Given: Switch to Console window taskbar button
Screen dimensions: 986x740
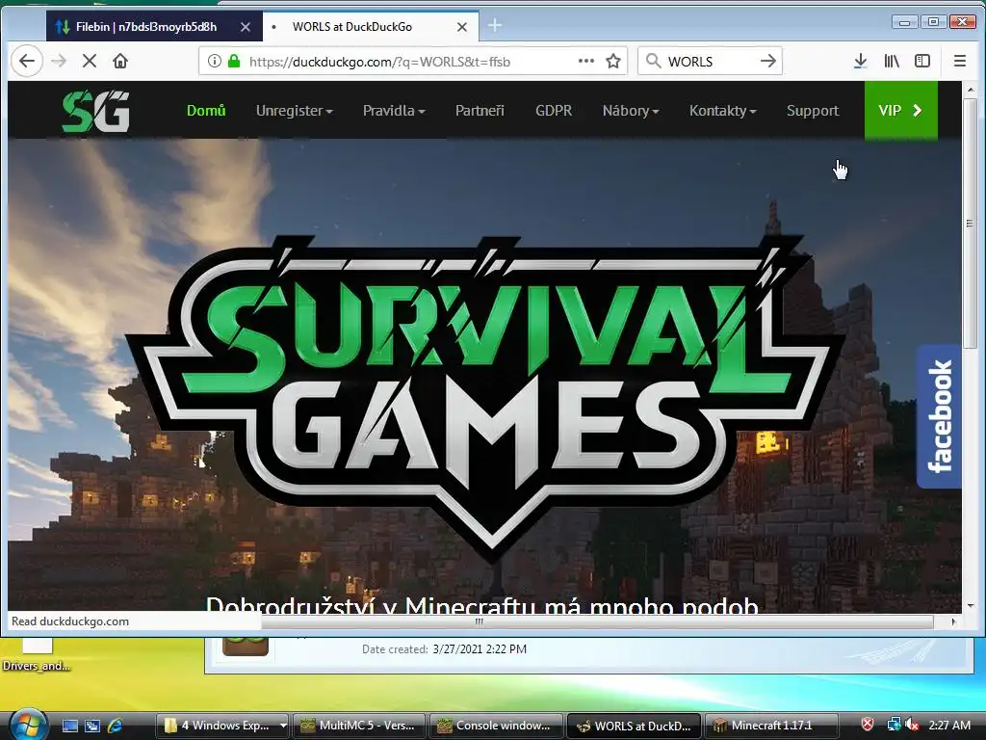Looking at the screenshot, I should tap(496, 726).
